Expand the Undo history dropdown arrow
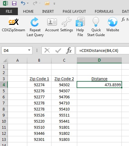The height and width of the screenshot is (146, 129). pyautogui.click(x=28, y=3)
